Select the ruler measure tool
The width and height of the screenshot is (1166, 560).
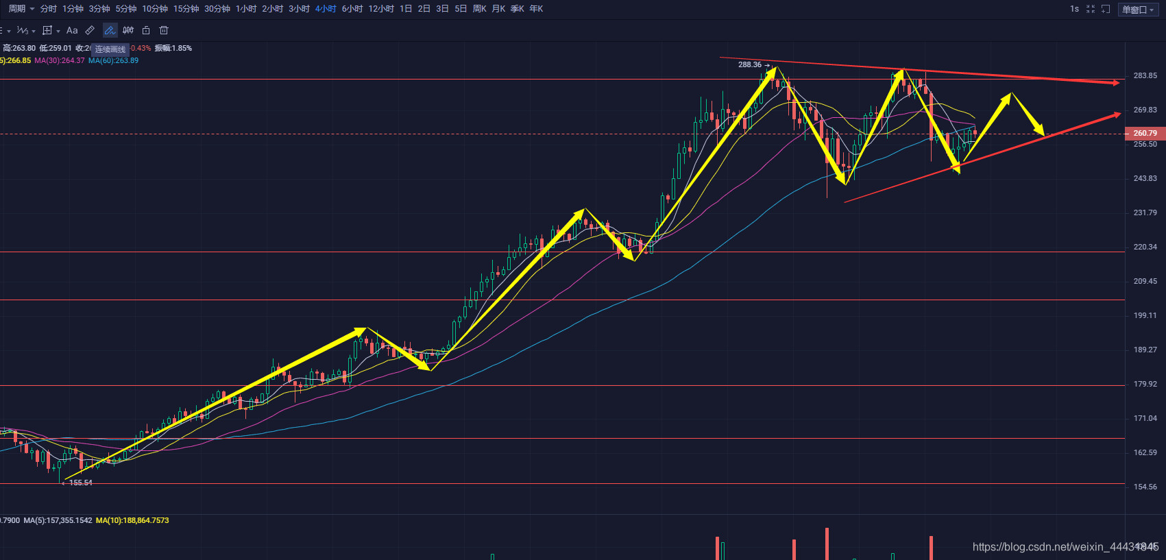point(90,30)
